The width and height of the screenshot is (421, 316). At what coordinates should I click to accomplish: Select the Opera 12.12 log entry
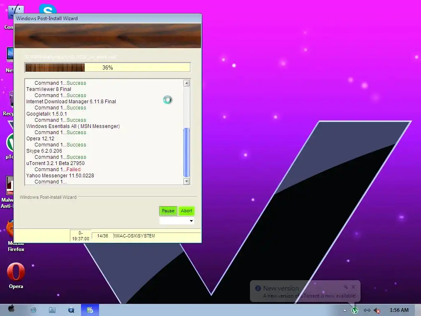[40, 139]
